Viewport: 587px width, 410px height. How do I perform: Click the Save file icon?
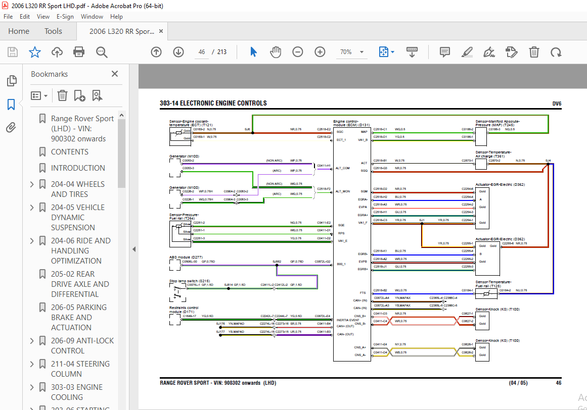tap(13, 52)
